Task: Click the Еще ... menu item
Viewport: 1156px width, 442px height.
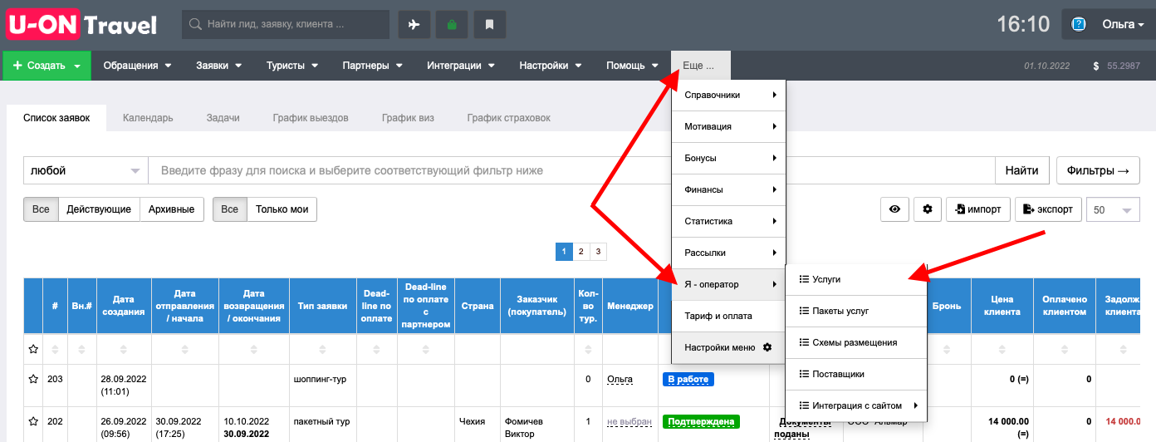Action: [x=701, y=65]
